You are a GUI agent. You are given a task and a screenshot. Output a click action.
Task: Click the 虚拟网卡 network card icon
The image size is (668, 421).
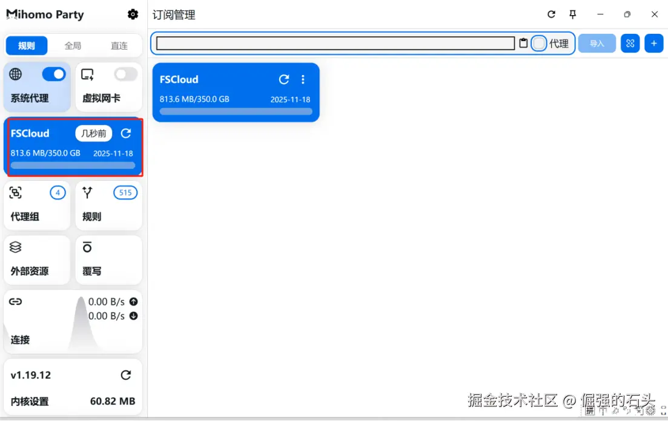pyautogui.click(x=87, y=74)
